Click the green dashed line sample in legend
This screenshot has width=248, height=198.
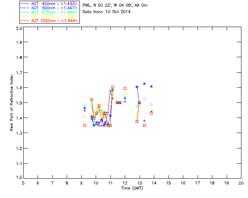click(25, 12)
